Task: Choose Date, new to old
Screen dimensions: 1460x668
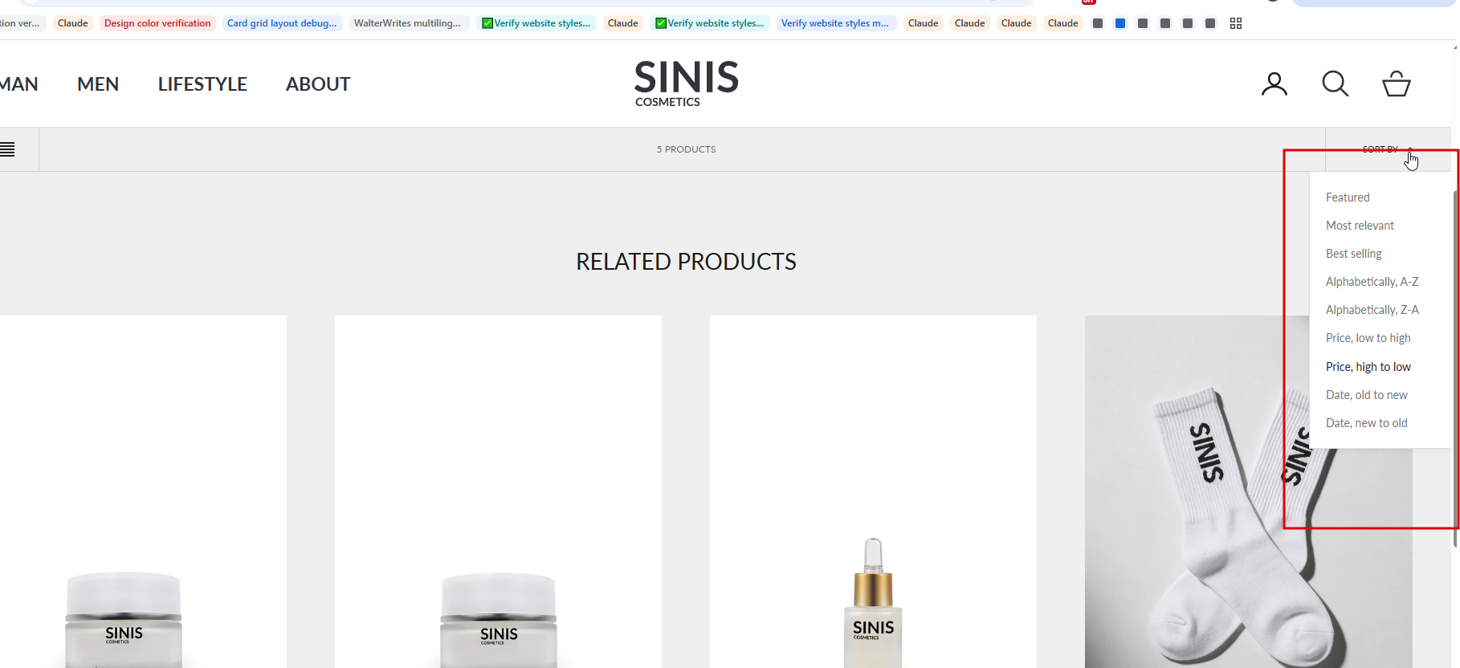Action: 1366,423
